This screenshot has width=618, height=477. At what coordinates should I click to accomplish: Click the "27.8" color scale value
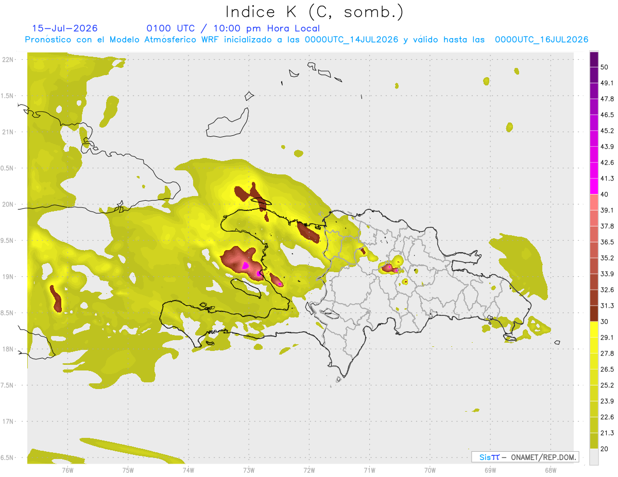point(607,353)
